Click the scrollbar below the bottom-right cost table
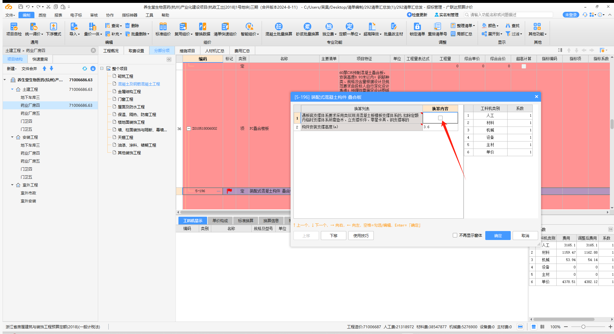The height and width of the screenshot is (334, 614). [564, 319]
